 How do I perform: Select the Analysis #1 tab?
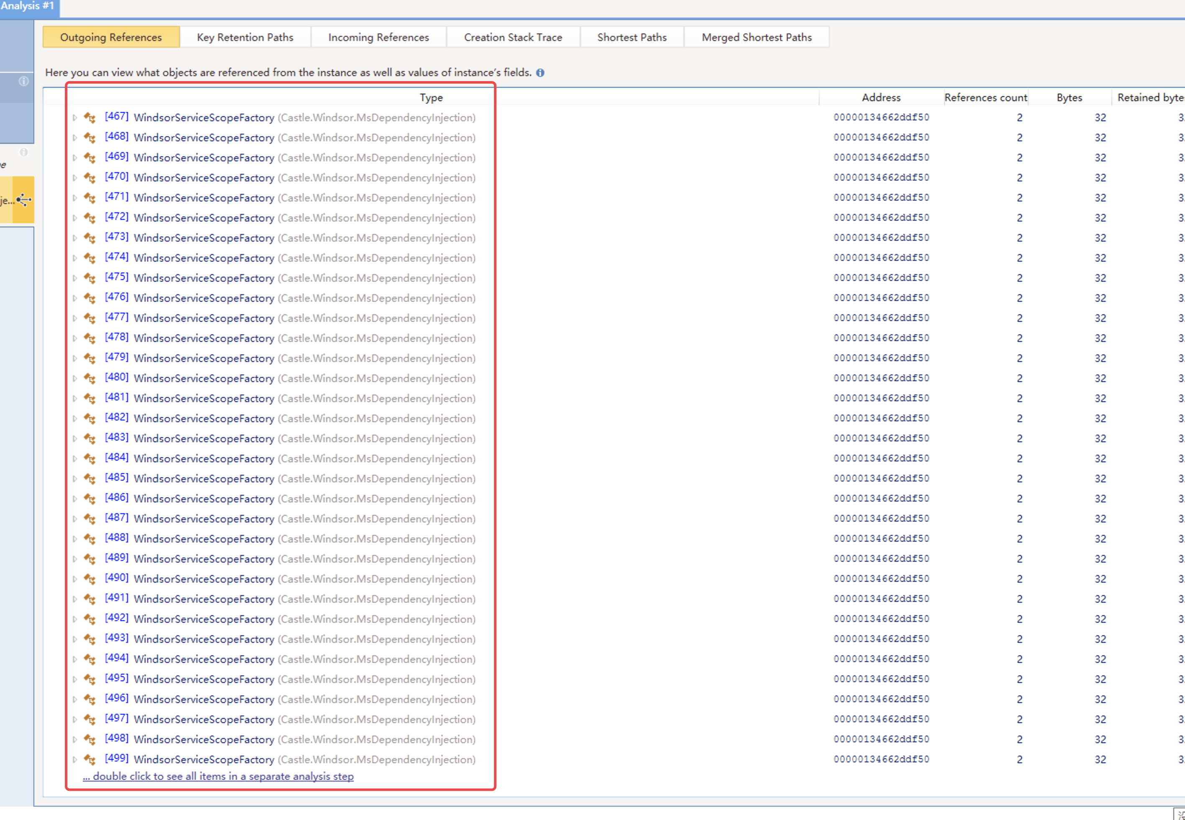click(27, 7)
